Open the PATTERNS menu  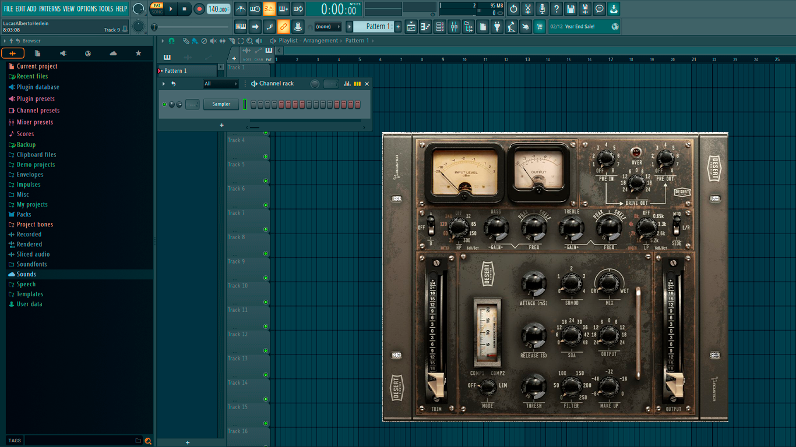50,9
